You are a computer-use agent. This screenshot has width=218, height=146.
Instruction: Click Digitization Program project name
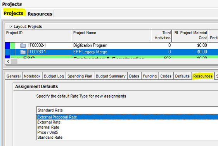[x=90, y=45]
